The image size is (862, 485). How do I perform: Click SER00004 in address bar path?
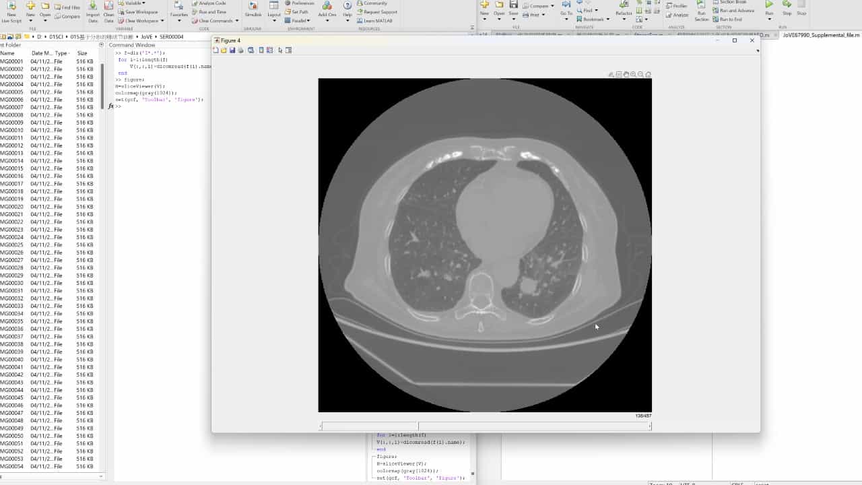click(171, 36)
